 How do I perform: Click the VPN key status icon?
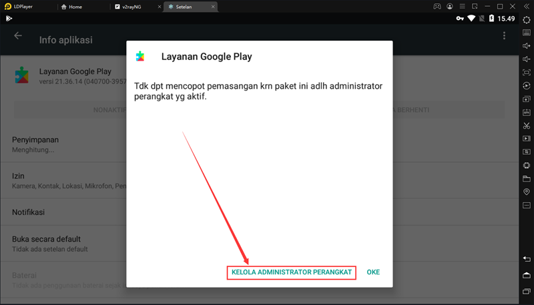pyautogui.click(x=460, y=19)
